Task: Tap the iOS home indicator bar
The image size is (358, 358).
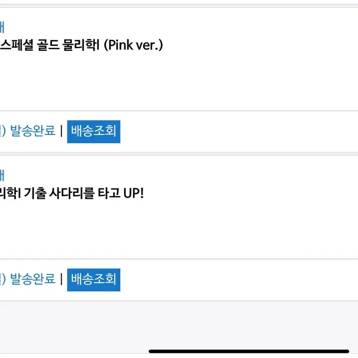Action: pos(249,351)
